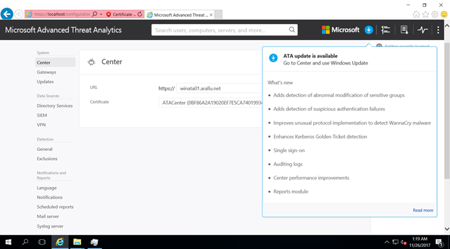Click the page vertical scrollbar down arrow
Viewport: 450px width, 249px height.
pyautogui.click(x=447, y=229)
